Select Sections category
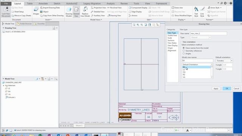Viewport: 242px width, 136px height. [x=171, y=40]
